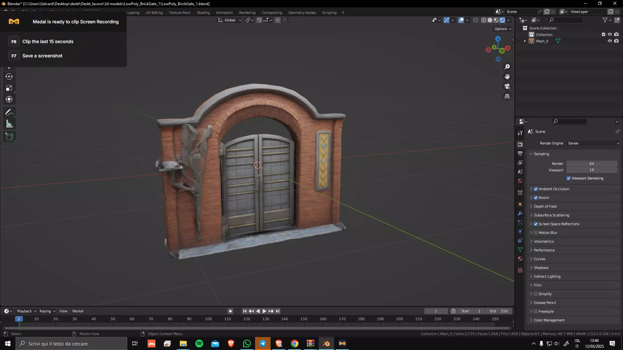Select the Add Cube tool
The height and width of the screenshot is (350, 623).
click(x=9, y=137)
